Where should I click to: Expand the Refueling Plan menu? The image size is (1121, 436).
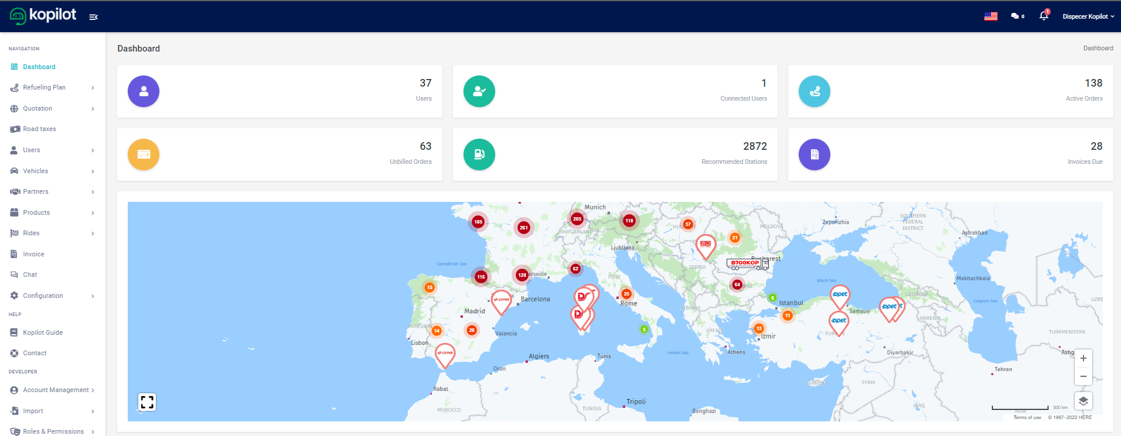coord(52,88)
